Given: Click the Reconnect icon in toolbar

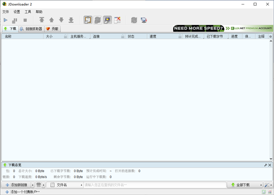Looking at the screenshot, I should pos(134,20).
